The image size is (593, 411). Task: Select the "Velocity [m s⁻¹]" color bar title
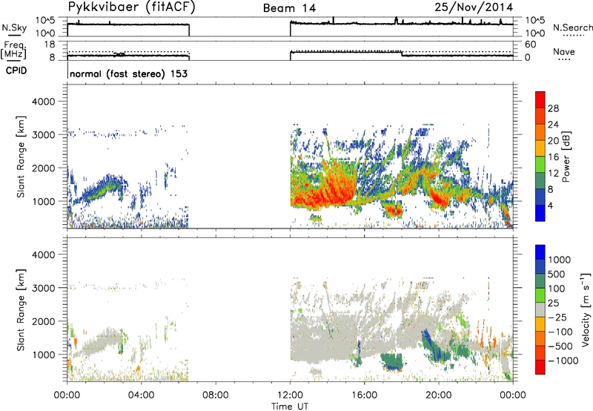[586, 309]
